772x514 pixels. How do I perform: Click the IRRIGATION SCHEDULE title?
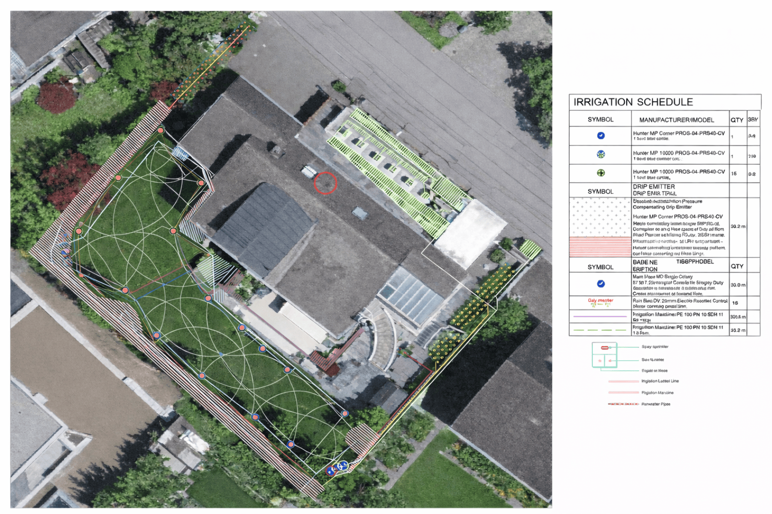click(x=633, y=102)
